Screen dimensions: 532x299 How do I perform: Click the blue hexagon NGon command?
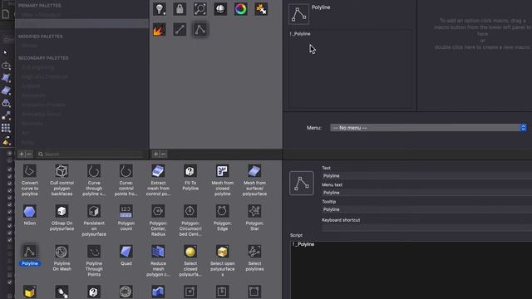point(30,215)
